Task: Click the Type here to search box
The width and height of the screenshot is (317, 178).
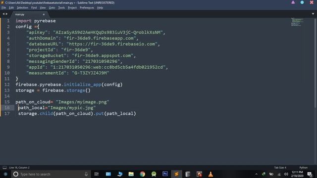Action: (x=51, y=174)
